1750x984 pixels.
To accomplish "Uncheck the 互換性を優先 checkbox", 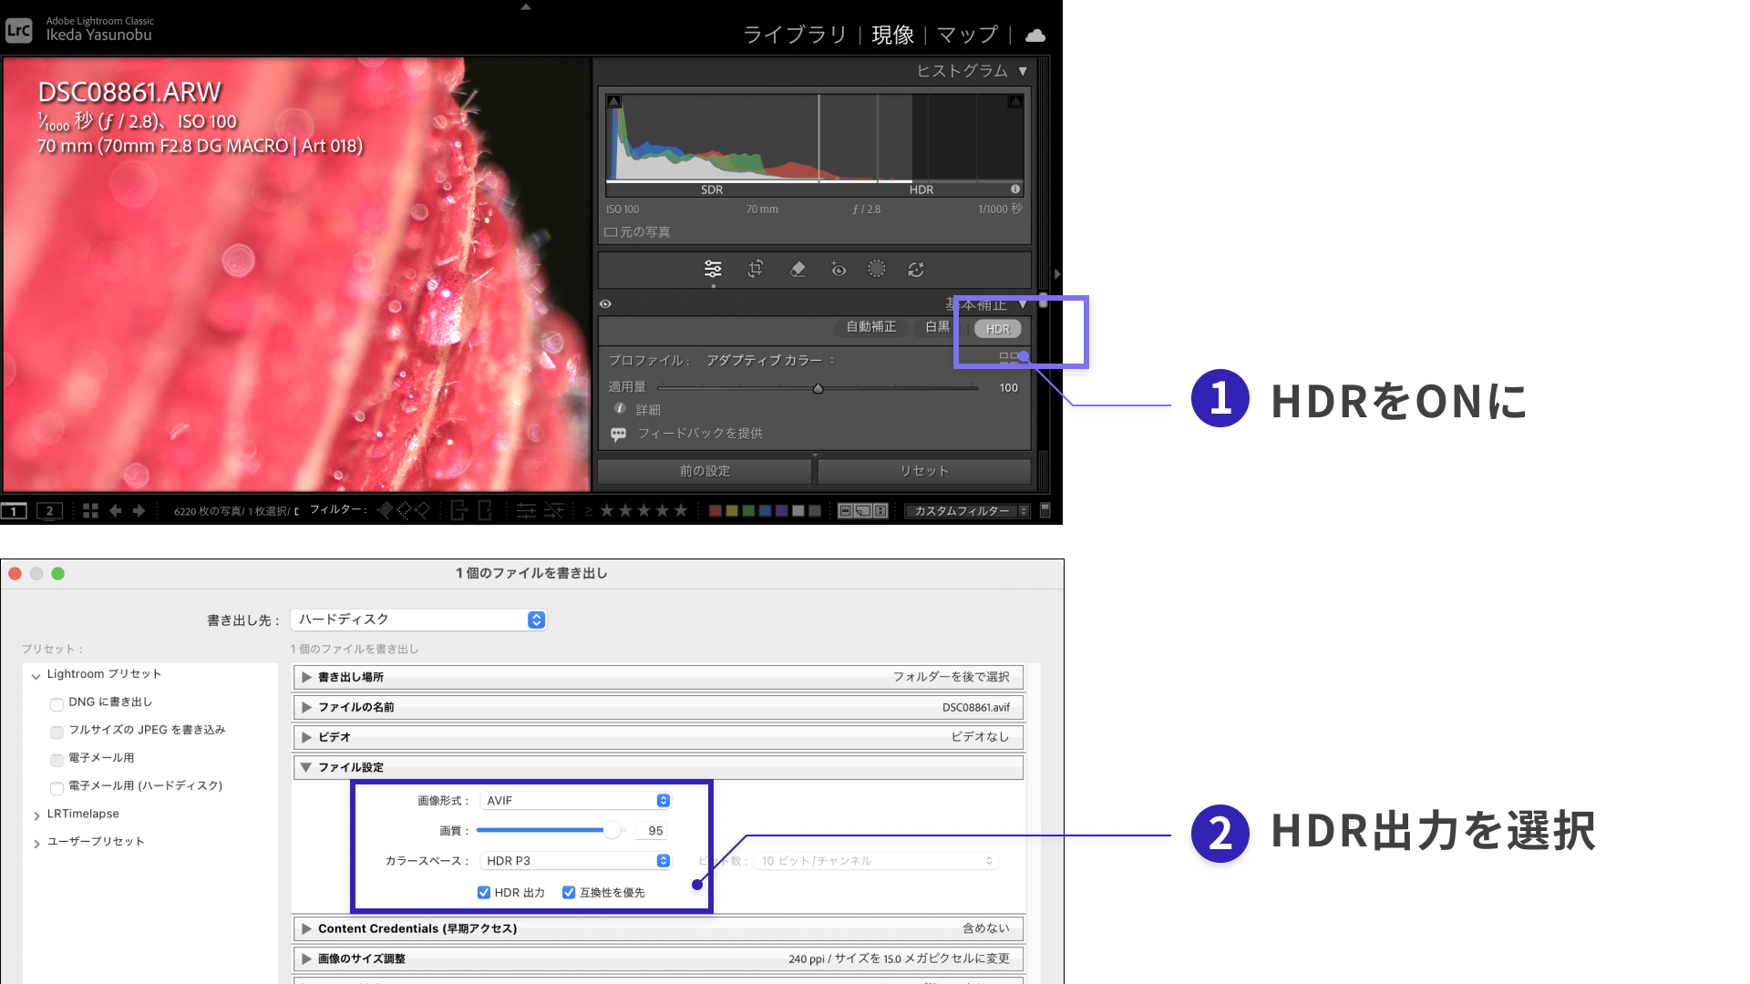I will (569, 893).
